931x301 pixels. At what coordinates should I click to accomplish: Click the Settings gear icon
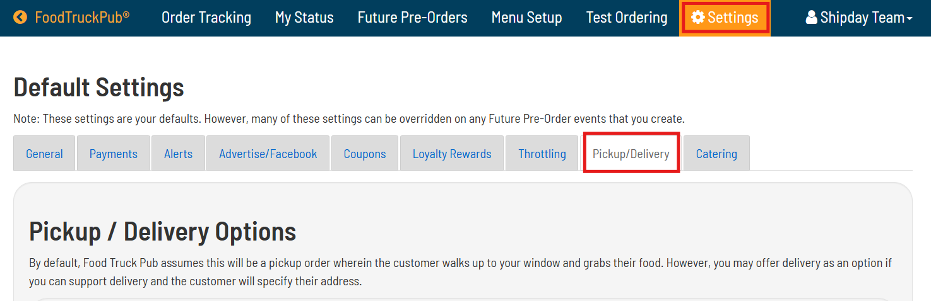[697, 18]
